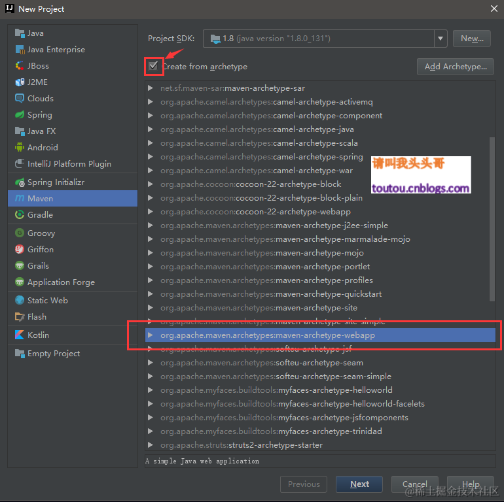Click the Cancel button
The width and height of the screenshot is (504, 502).
pyautogui.click(x=414, y=484)
